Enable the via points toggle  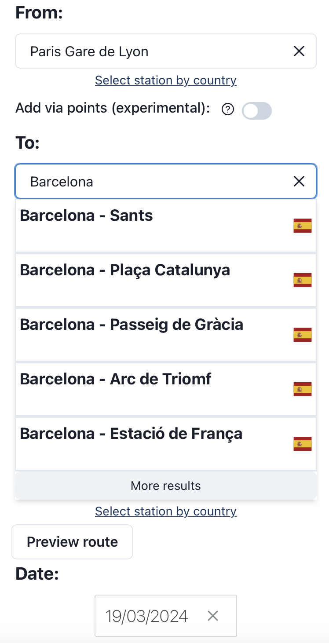tap(257, 111)
